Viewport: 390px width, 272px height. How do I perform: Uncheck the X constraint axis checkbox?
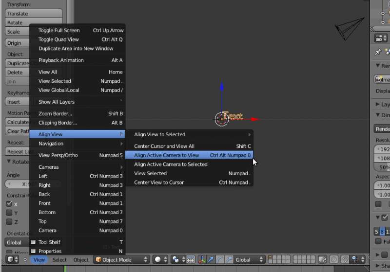click(9, 204)
